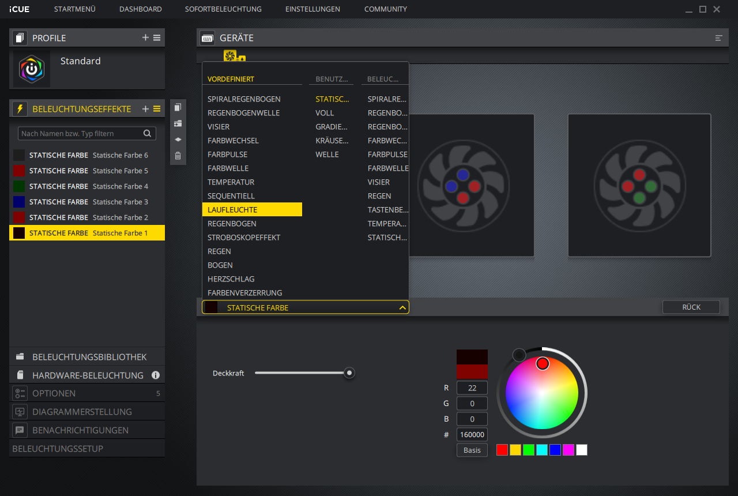Switch to Vordefiniert effects tab
This screenshot has height=496, width=738.
(231, 79)
